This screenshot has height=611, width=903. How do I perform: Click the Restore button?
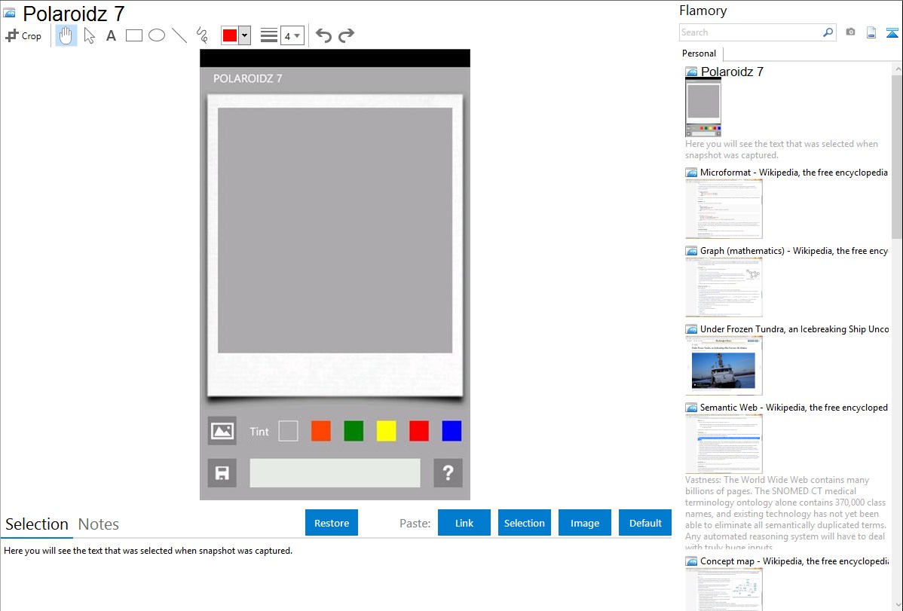point(332,523)
